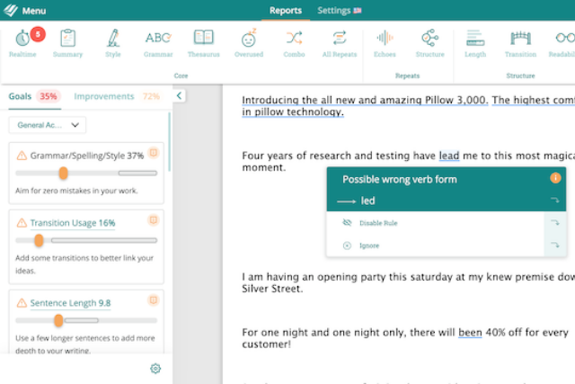Screen dimensions: 575x384
Task: Run the Echoes report
Action: 385,43
